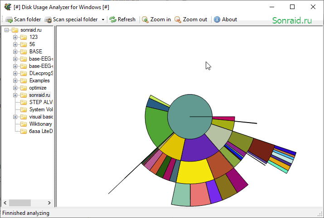Screen dimensions: 324x218
Task: Click the Zoom out magnifier icon
Action: [178, 19]
